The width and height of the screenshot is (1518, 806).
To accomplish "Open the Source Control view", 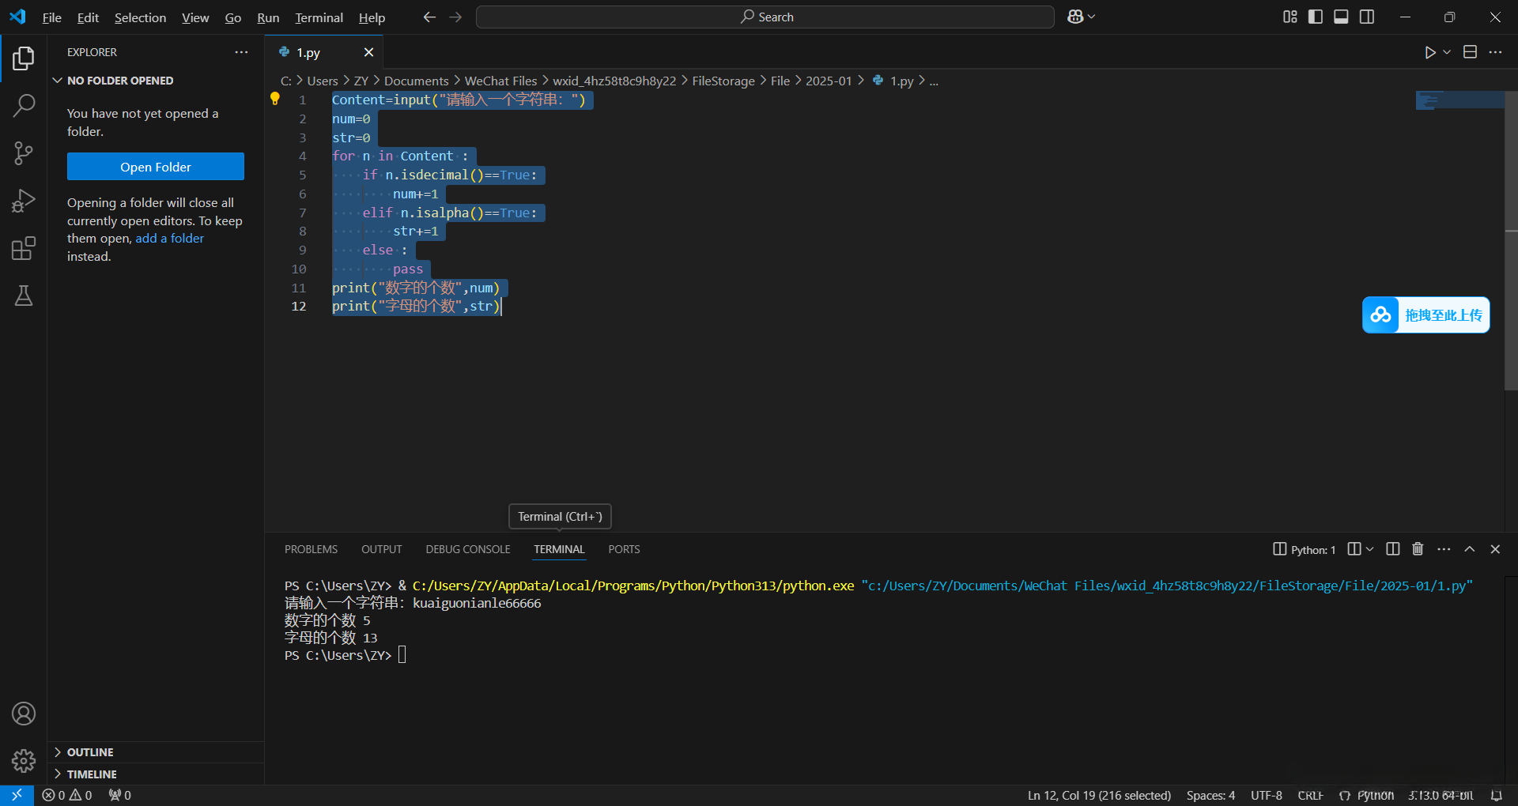I will tap(24, 153).
